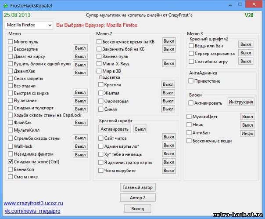Enable Красная highlight checkbox
265x219 pixels.
101,84
